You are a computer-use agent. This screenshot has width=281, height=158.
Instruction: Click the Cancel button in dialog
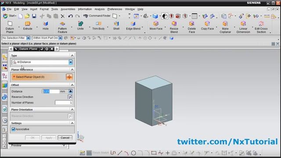65,138
